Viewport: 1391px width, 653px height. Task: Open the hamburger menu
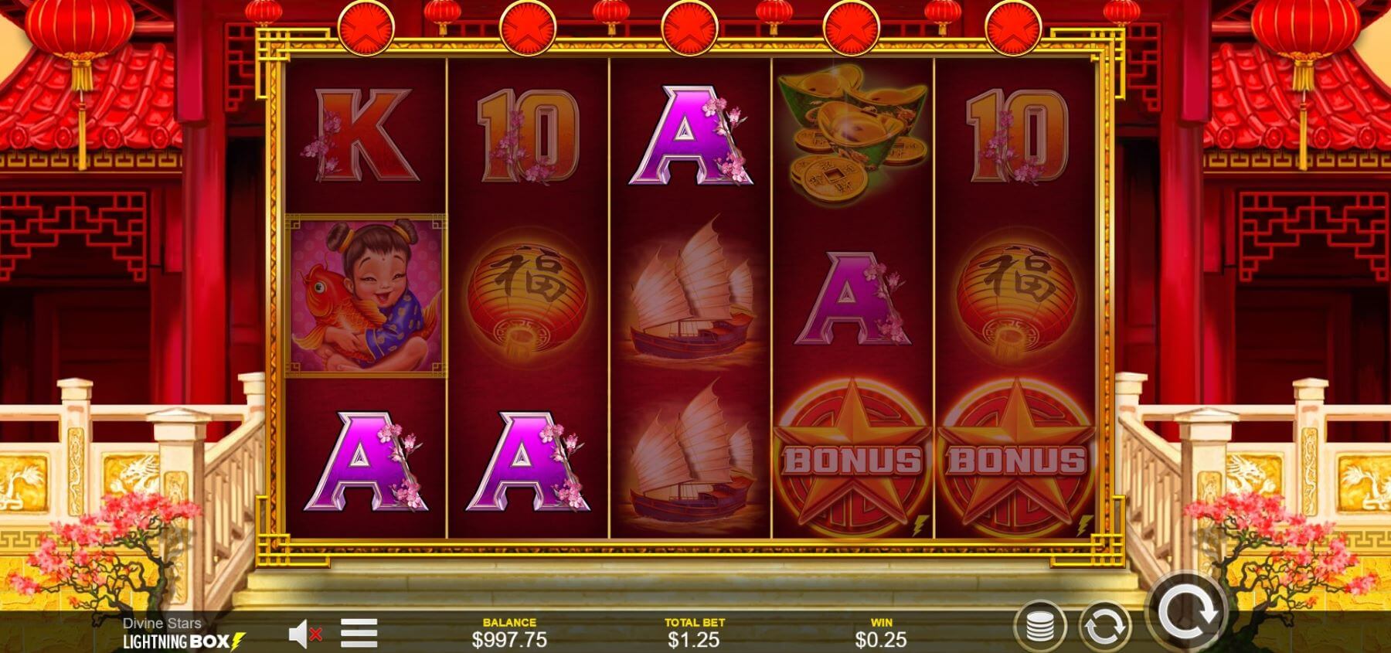point(359,633)
